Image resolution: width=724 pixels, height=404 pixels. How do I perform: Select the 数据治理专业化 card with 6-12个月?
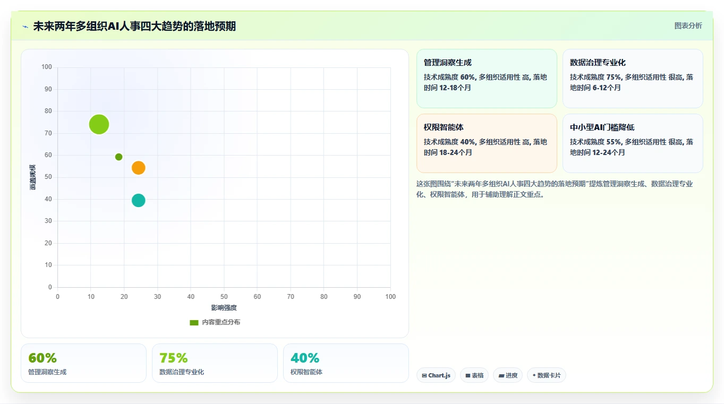click(633, 79)
